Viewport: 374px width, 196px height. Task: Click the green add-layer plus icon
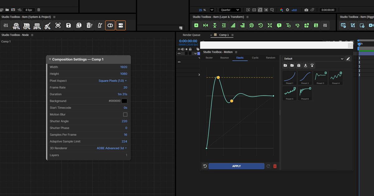[x=196, y=25]
